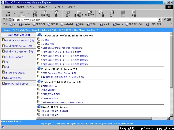
Task: Select Wind.98SE-Server 구축 in sidebar
Action: pyautogui.click(x=18, y=46)
